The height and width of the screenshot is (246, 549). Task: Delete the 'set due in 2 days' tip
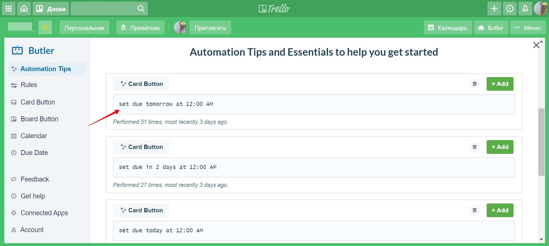[475, 147]
